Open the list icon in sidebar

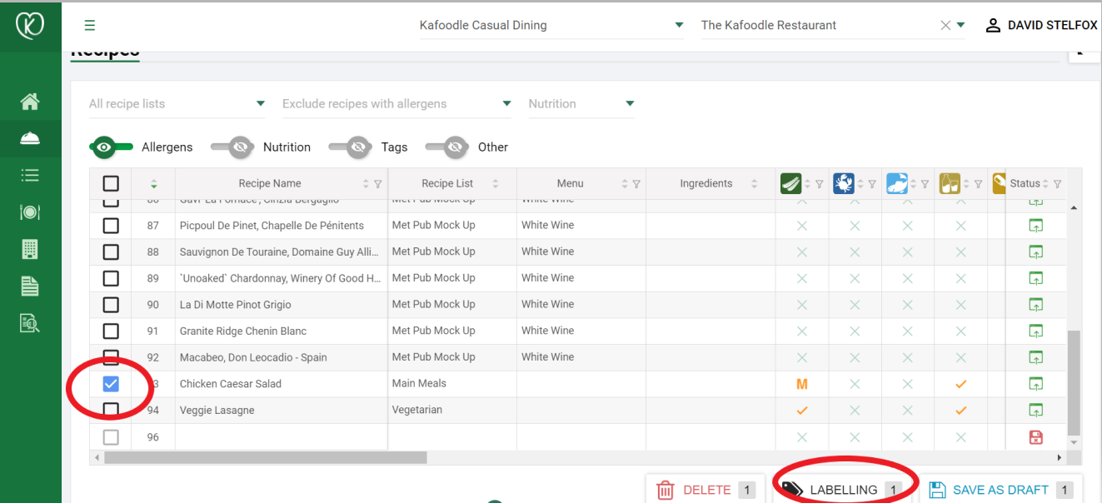point(30,175)
